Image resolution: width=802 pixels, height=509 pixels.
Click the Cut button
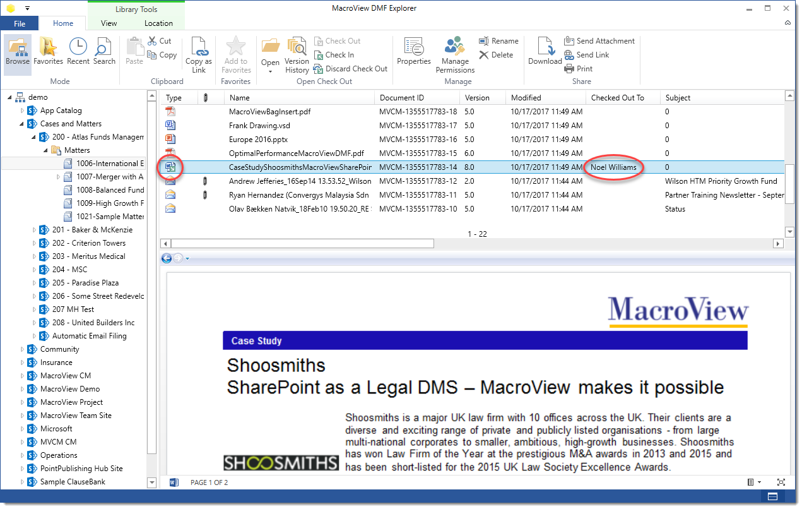159,40
